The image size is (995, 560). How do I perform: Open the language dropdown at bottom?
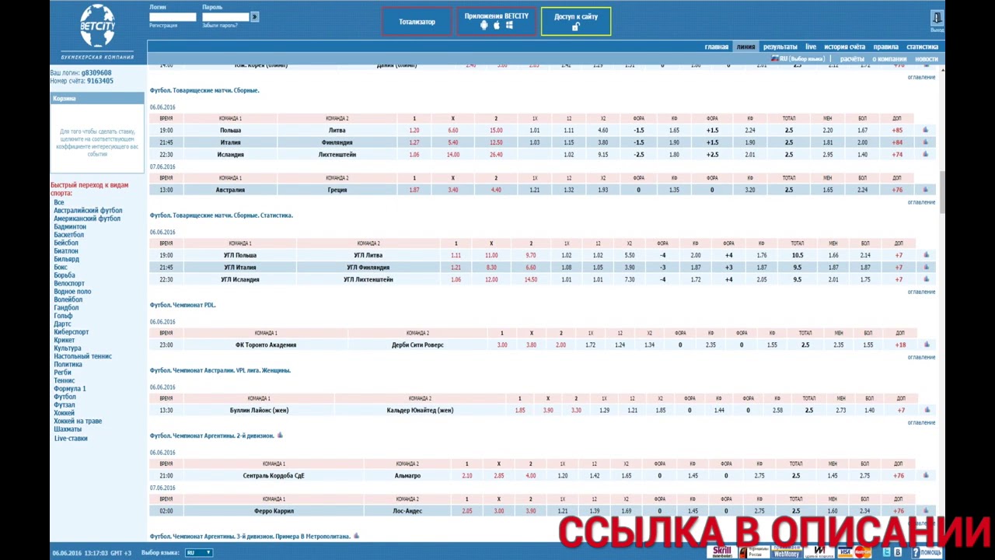tap(198, 552)
